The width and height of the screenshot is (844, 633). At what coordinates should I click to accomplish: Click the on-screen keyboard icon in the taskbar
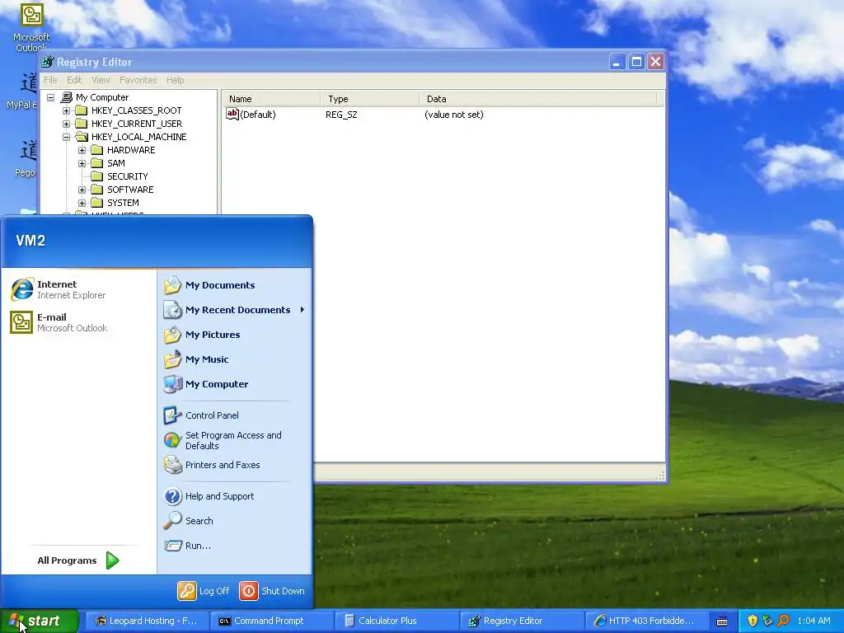pyautogui.click(x=722, y=621)
